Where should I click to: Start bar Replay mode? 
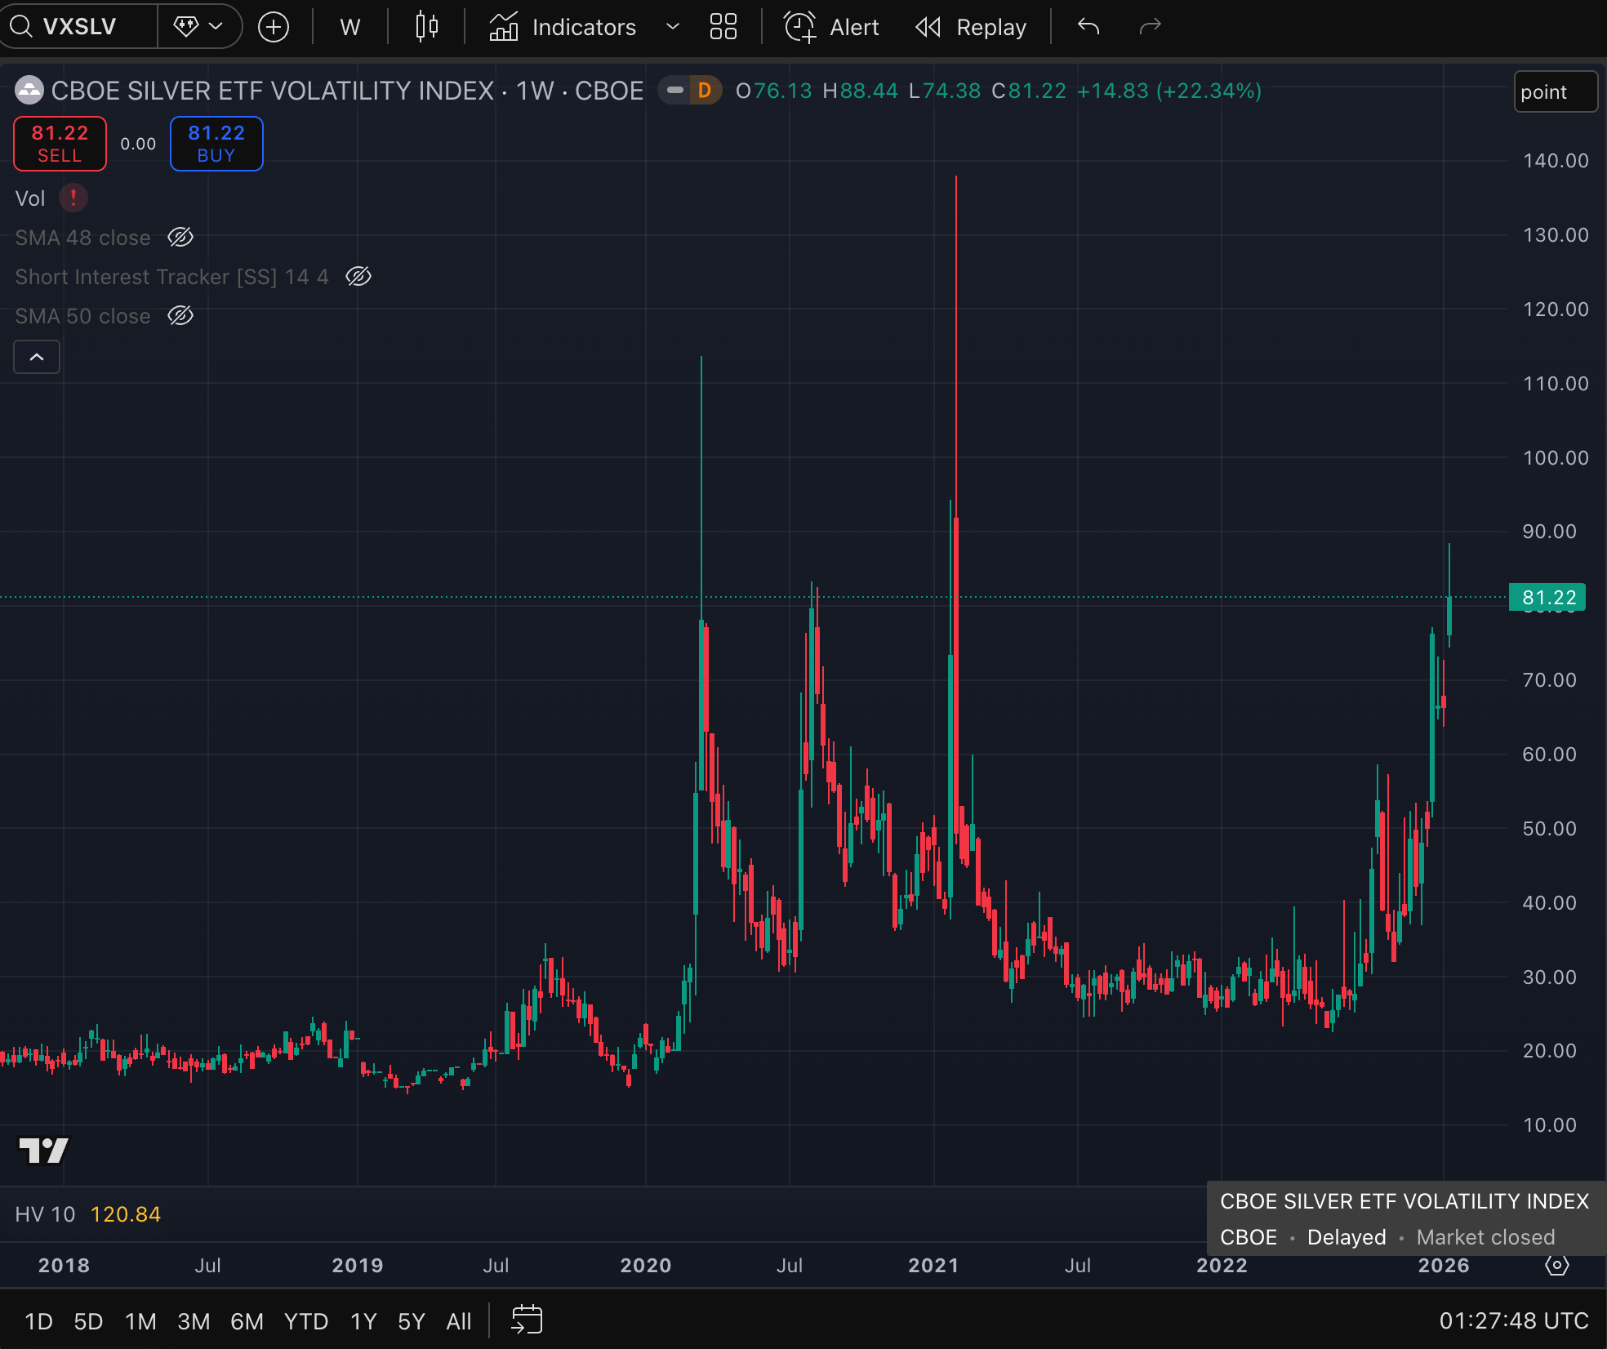971,26
